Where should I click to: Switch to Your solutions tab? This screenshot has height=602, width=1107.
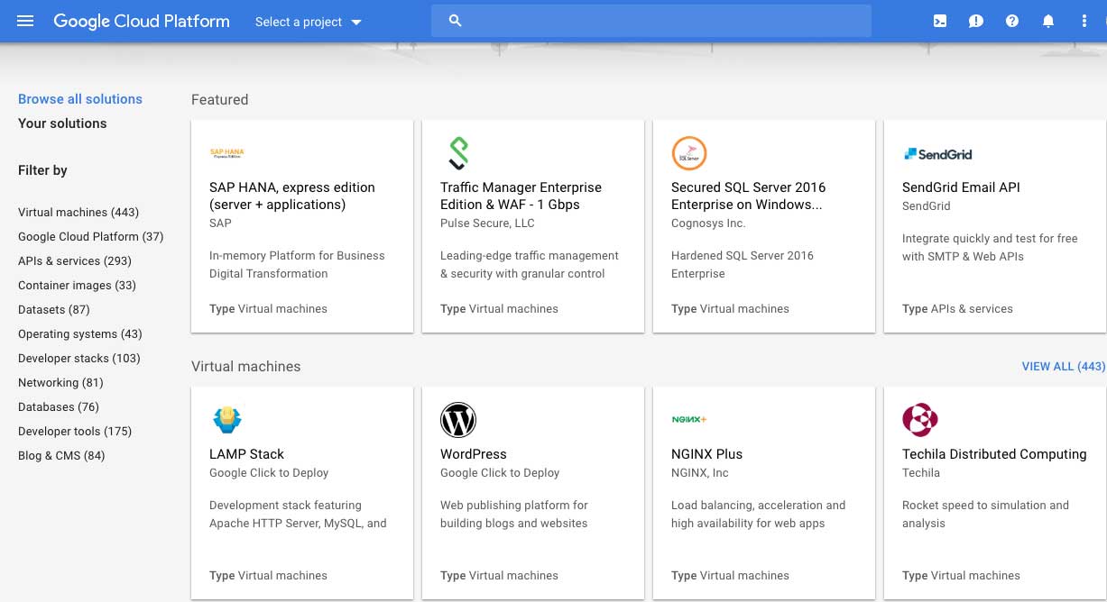pyautogui.click(x=62, y=123)
